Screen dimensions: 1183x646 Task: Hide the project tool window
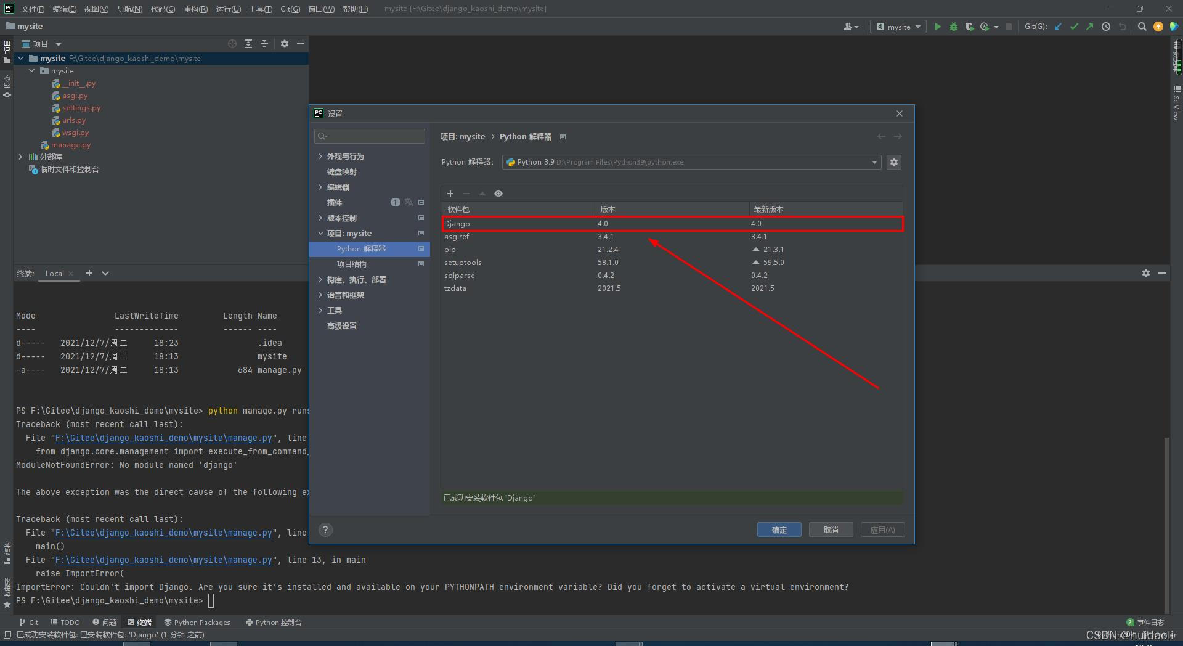[301, 44]
